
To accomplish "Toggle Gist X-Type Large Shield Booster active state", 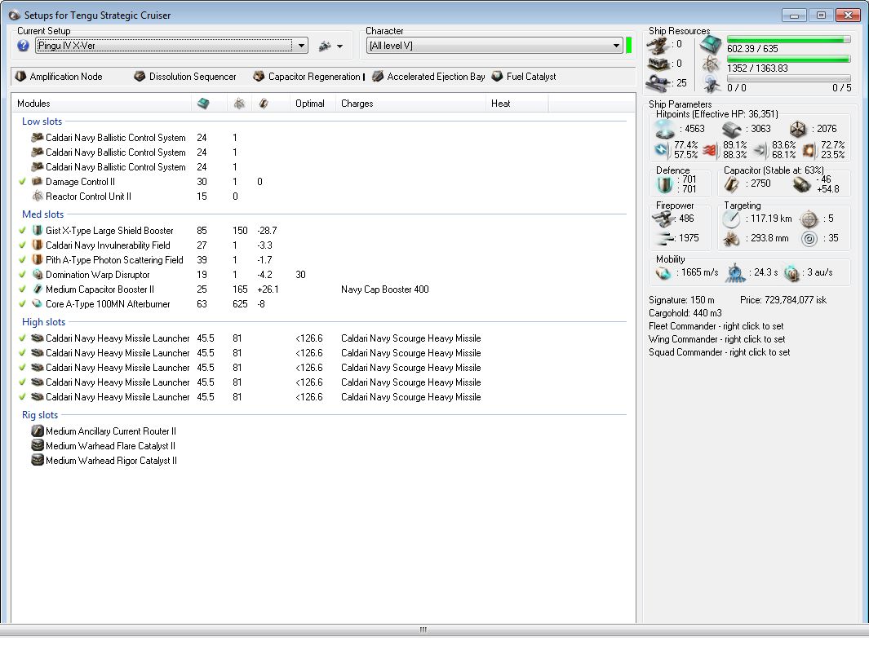I will 22,231.
